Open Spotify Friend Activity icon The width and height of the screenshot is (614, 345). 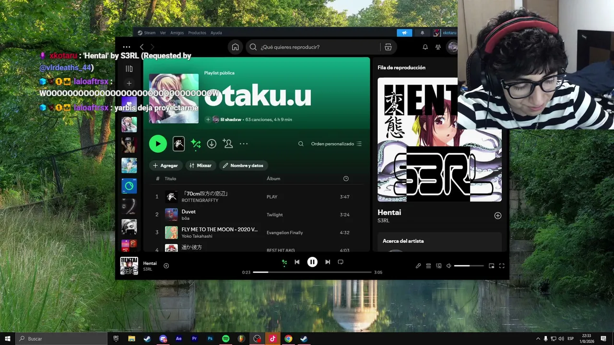click(x=438, y=47)
